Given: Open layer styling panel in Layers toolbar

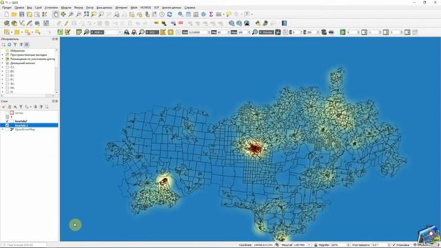Looking at the screenshot, I should [x=3, y=107].
